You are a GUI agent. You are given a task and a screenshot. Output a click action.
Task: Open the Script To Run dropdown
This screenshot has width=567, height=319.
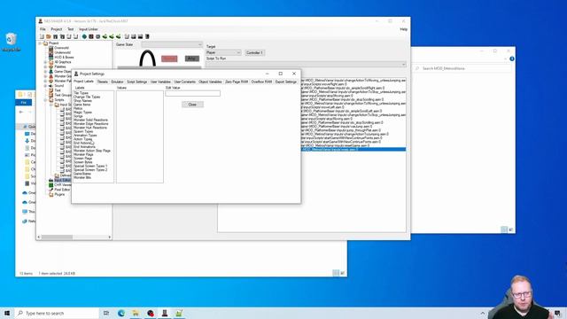pyautogui.click(x=306, y=64)
